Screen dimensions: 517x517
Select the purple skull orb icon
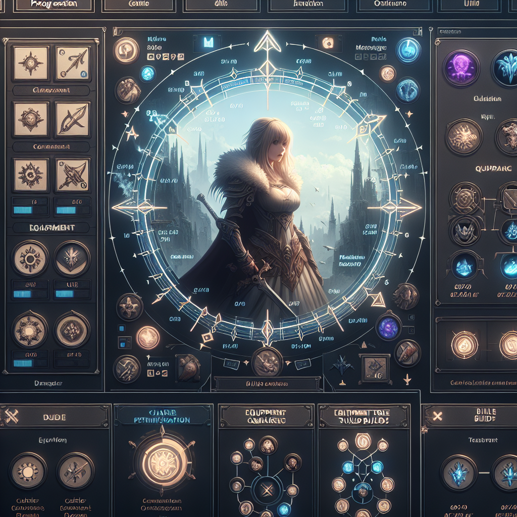pyautogui.click(x=460, y=67)
